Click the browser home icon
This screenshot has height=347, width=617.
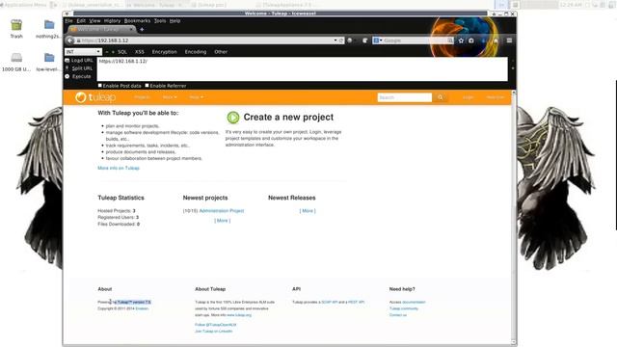496,40
